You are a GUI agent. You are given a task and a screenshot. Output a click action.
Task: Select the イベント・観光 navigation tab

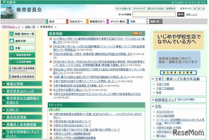116,21
